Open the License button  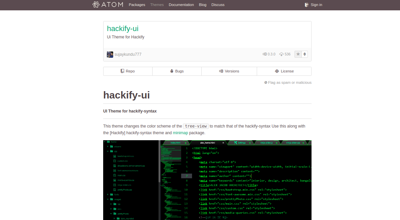[284, 71]
